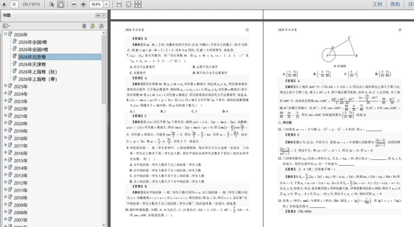Click the bookmark icon beside 2017年
414x227 pixels.
point(10,145)
